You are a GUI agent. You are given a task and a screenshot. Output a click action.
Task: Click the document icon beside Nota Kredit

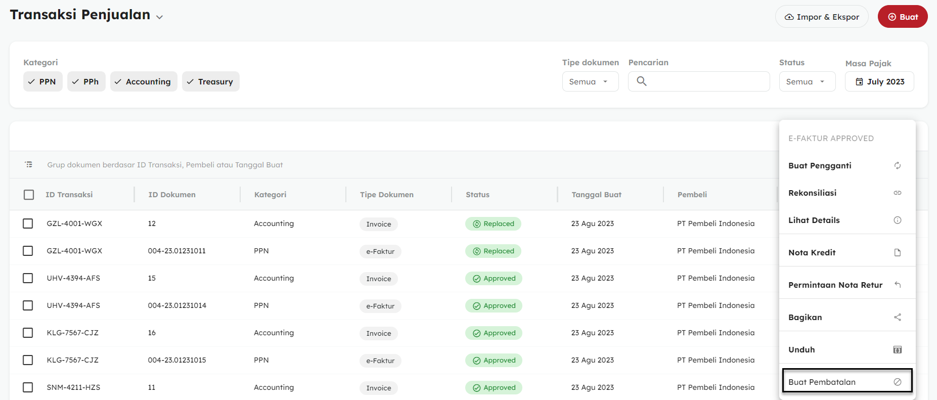coord(897,252)
